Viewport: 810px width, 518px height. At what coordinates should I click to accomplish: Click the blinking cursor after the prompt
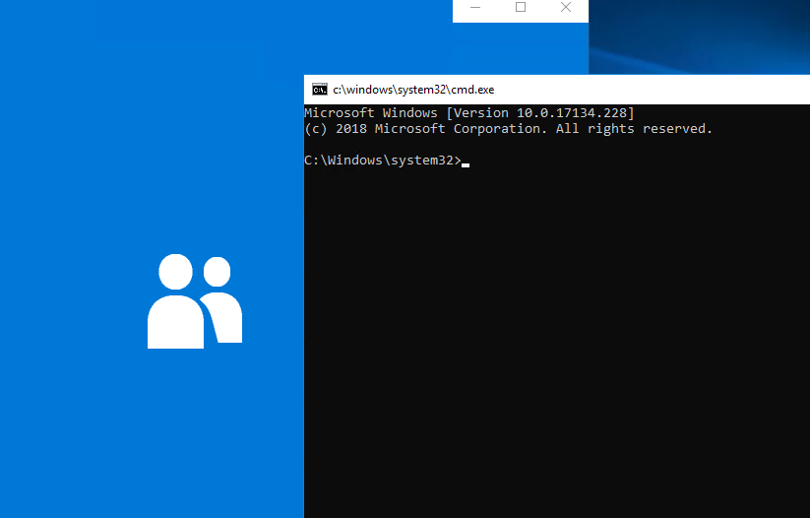pos(466,162)
